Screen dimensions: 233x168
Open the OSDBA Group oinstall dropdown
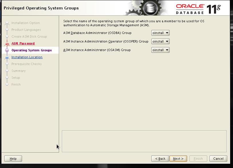(x=160, y=33)
